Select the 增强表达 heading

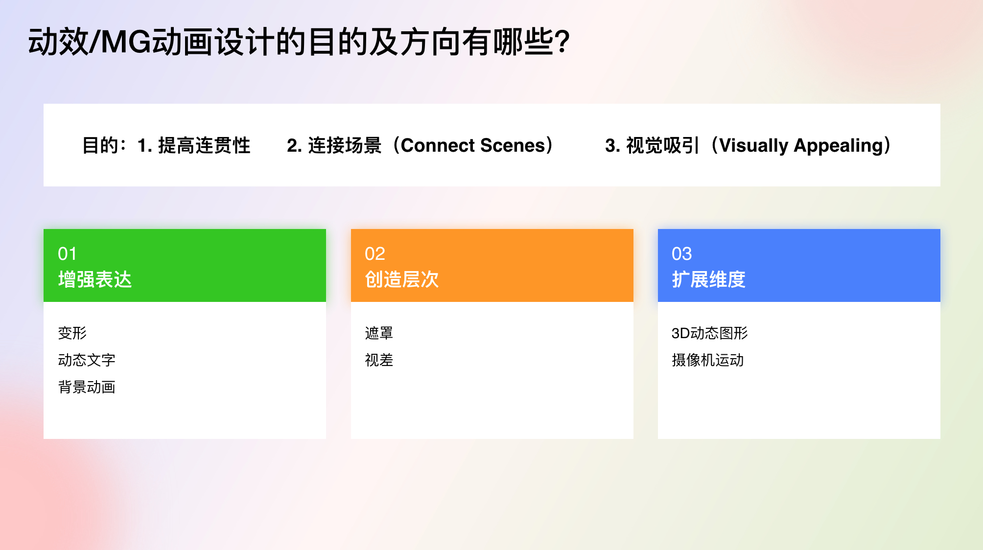[95, 279]
